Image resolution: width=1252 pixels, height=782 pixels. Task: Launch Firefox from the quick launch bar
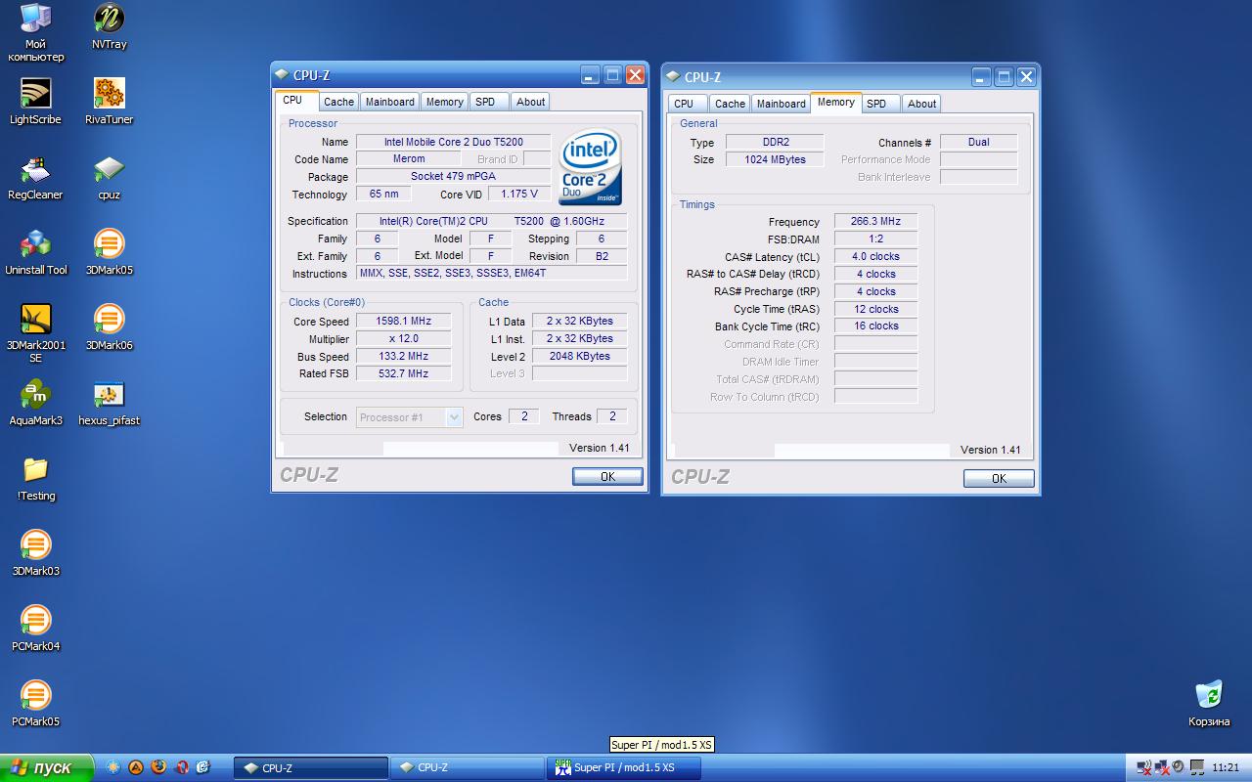158,767
